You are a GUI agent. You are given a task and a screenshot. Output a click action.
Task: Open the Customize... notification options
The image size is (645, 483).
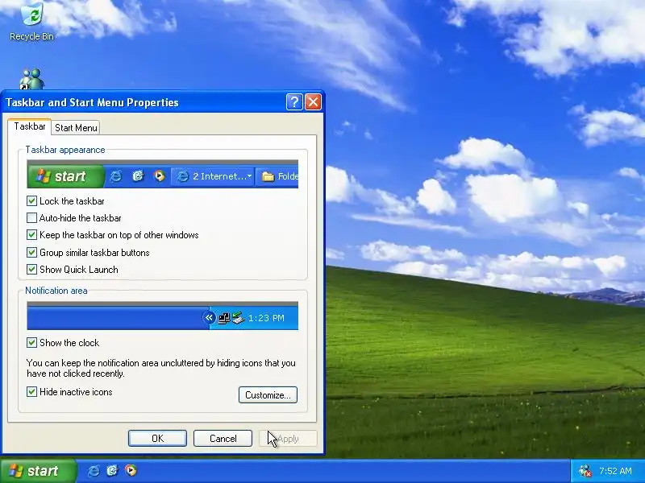268,395
